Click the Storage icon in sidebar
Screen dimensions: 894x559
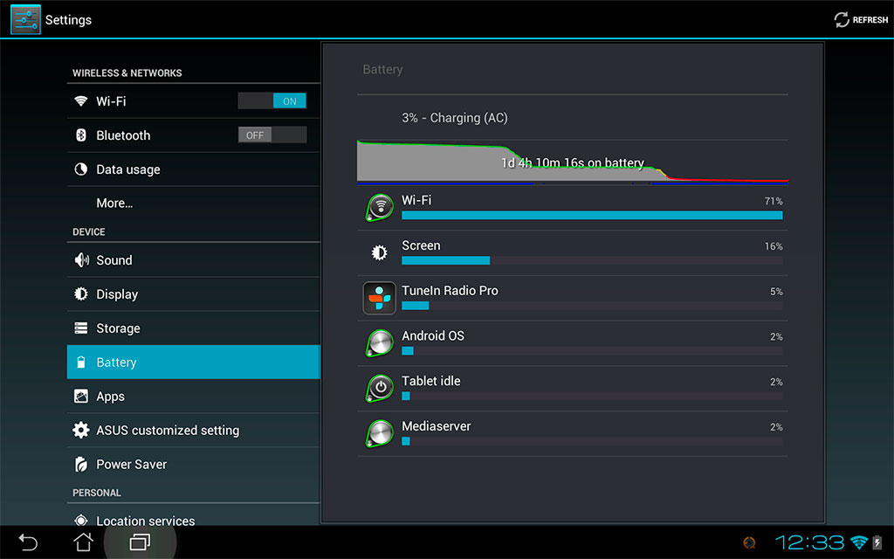[x=81, y=328]
